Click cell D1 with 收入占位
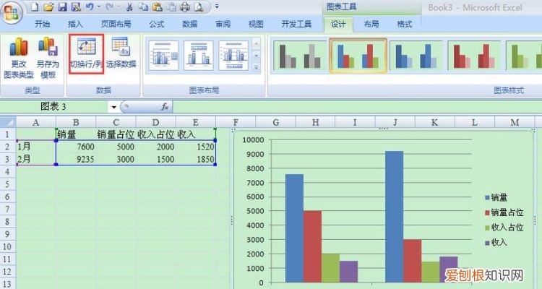This screenshot has width=542, height=289. tap(156, 134)
